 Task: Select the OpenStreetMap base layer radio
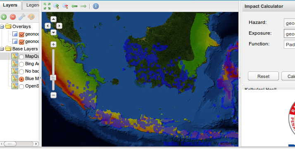pyautogui.click(x=21, y=86)
